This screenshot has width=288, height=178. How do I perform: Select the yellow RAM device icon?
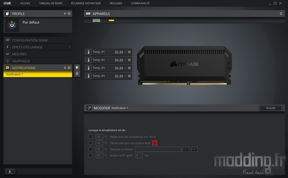point(111,20)
